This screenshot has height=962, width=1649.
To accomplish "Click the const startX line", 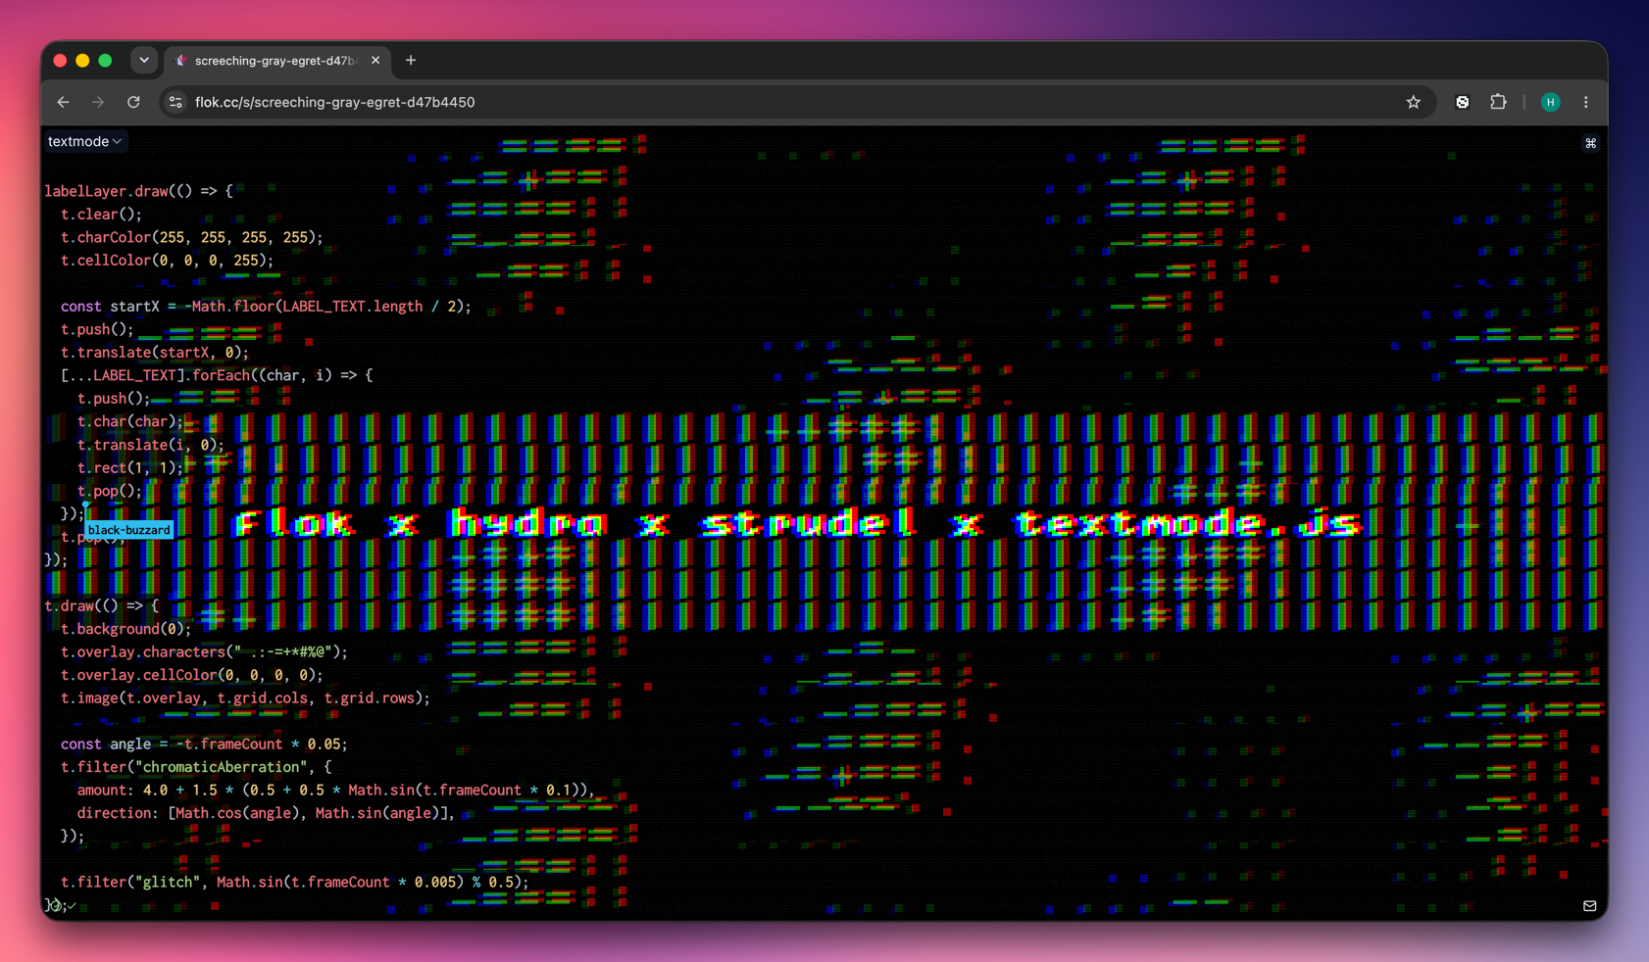I will (x=266, y=307).
